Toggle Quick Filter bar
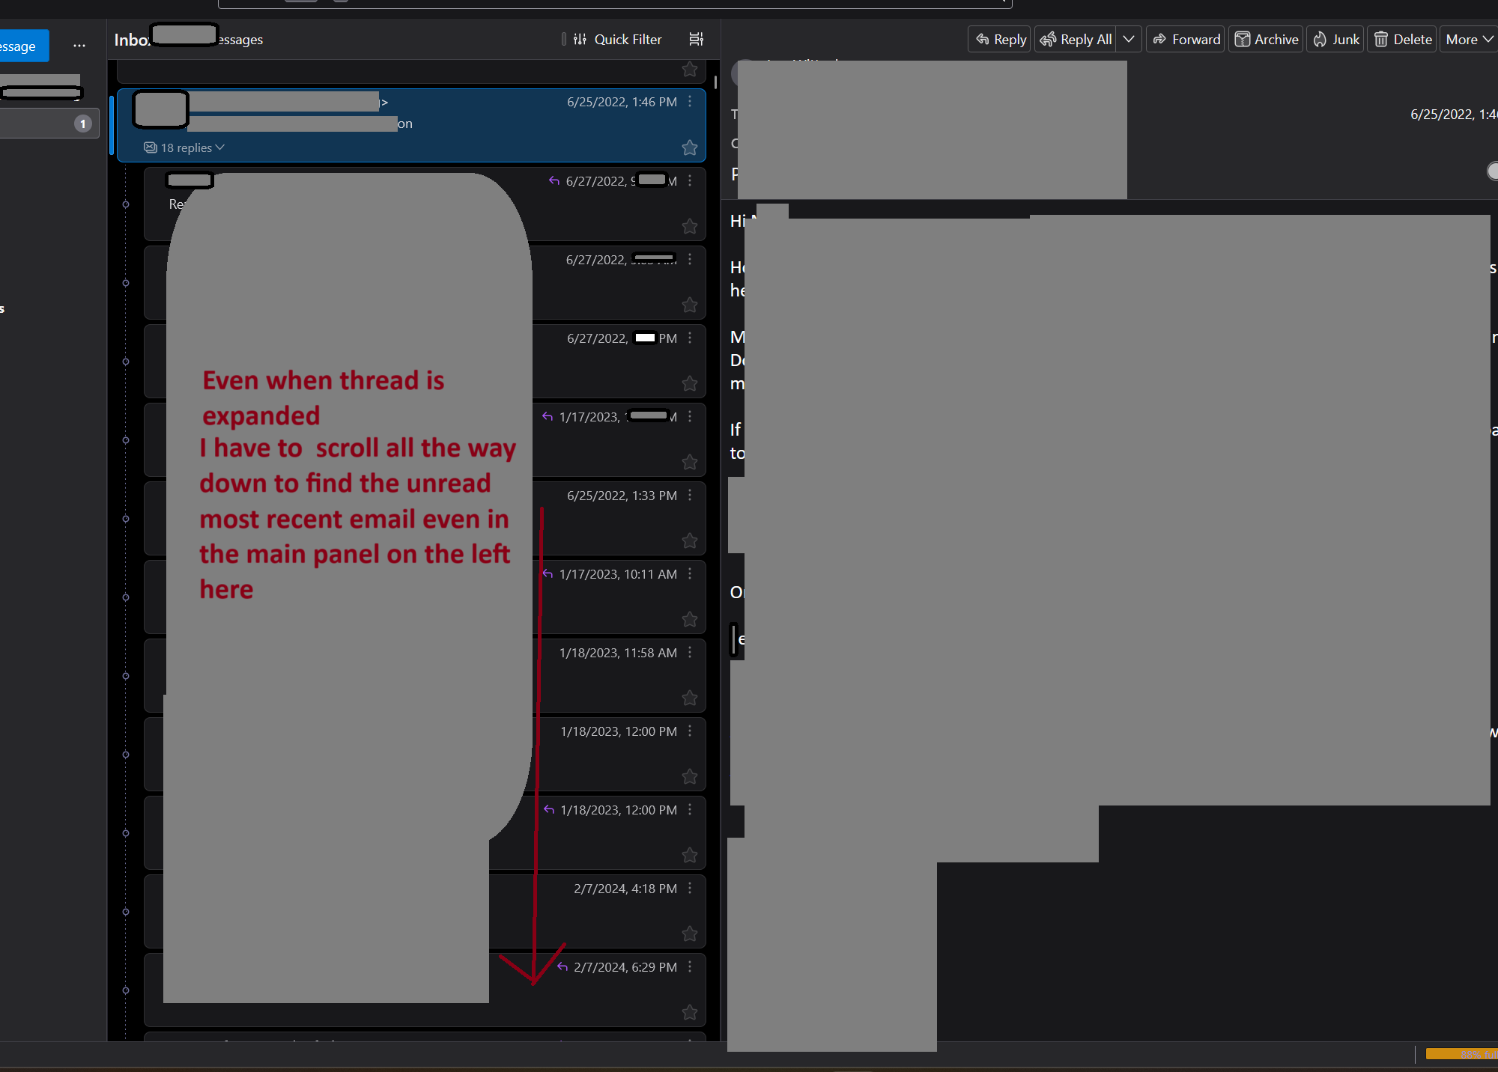This screenshot has width=1498, height=1072. (617, 40)
